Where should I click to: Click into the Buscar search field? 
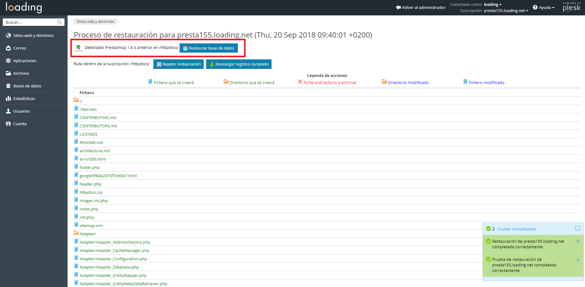click(x=30, y=22)
